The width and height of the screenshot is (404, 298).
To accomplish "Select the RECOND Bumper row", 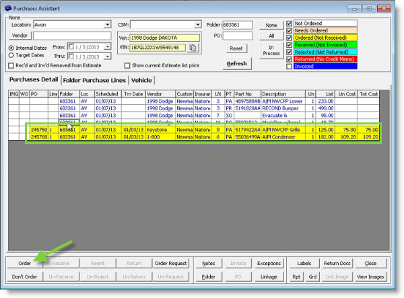I will (193, 108).
